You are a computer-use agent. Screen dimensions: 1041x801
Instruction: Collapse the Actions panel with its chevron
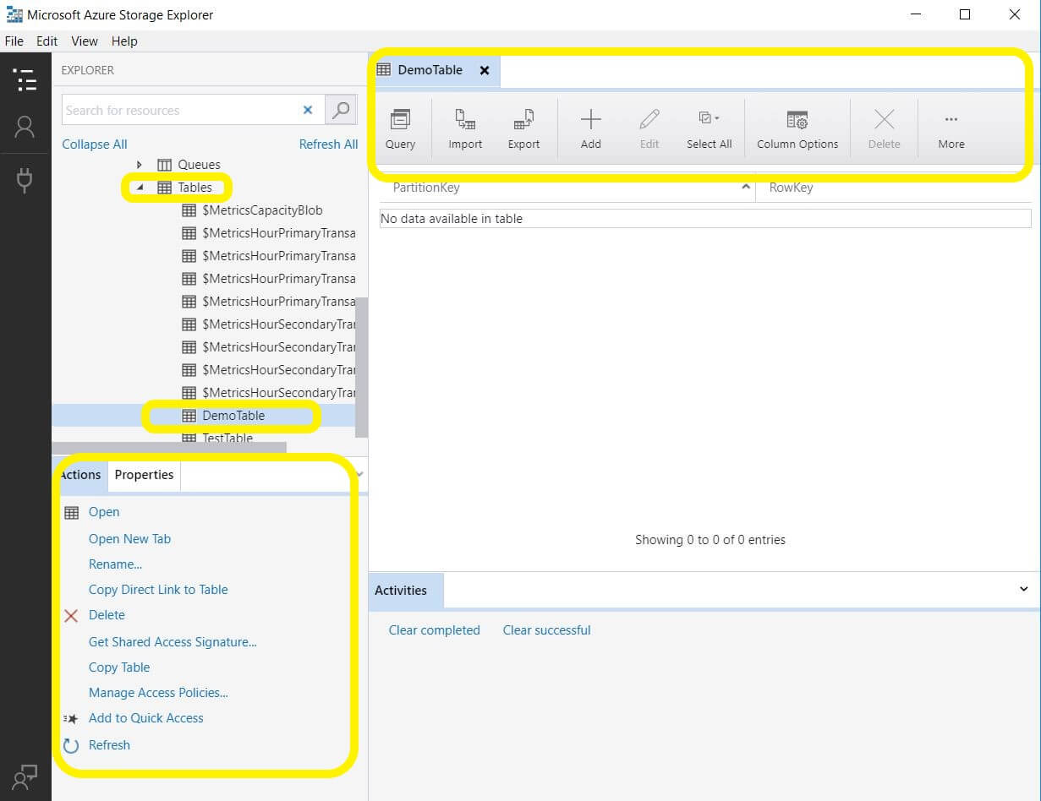[359, 475]
